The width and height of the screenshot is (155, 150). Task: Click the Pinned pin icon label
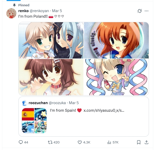pyautogui.click(x=14, y=5)
